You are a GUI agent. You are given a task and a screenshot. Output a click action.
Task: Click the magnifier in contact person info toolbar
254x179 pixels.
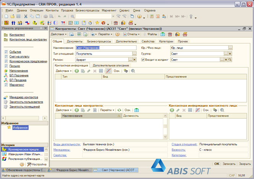click(222, 110)
